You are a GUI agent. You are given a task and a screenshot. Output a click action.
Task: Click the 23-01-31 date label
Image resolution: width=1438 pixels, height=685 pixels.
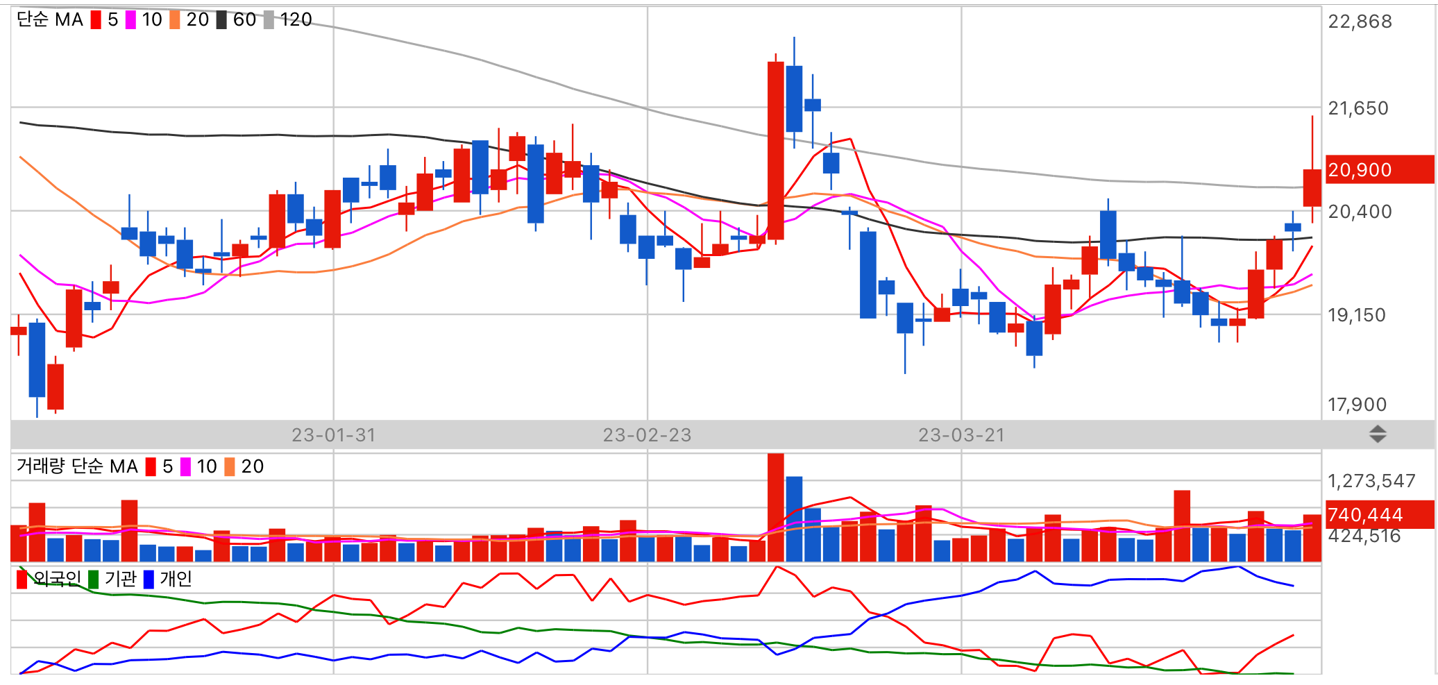point(334,435)
